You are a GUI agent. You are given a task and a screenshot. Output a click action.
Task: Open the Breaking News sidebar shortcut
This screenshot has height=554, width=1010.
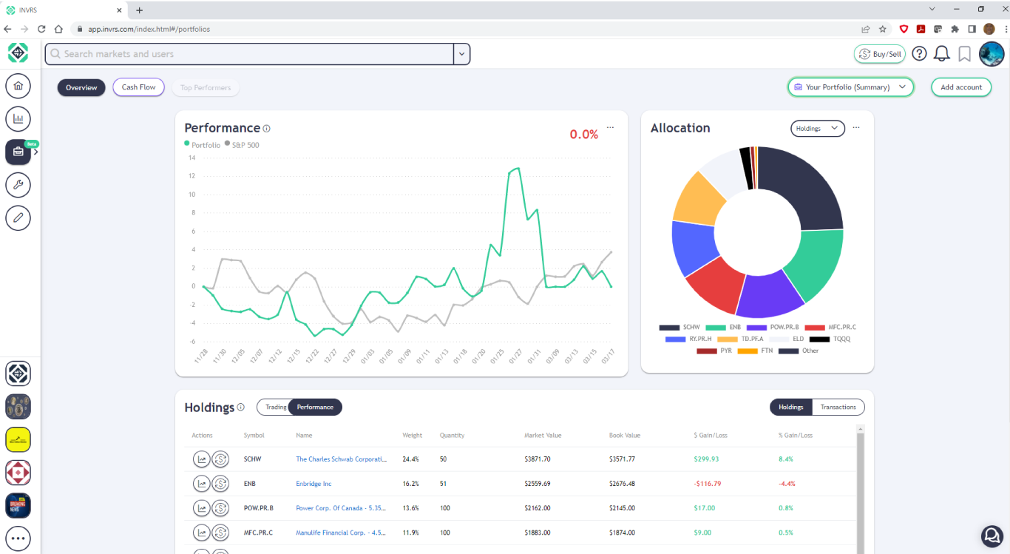pos(18,506)
